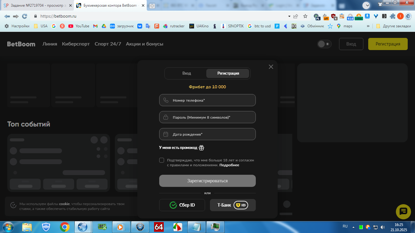Viewport: 415px width, 233px height.
Task: Open the rutracker bookmark
Action: [x=174, y=26]
